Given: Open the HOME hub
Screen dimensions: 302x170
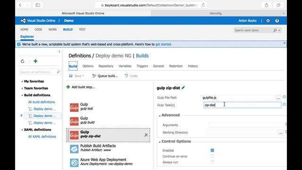Looking at the screenshot, I should click(x=24, y=29).
